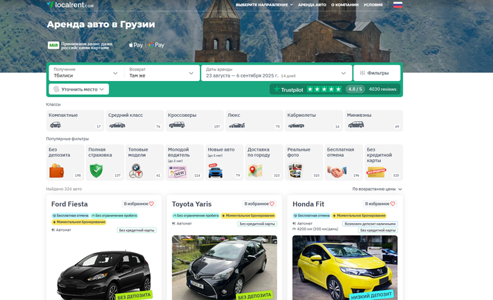Add Honda Fit to В избранное
This screenshot has height=300, width=493.
coord(380,204)
